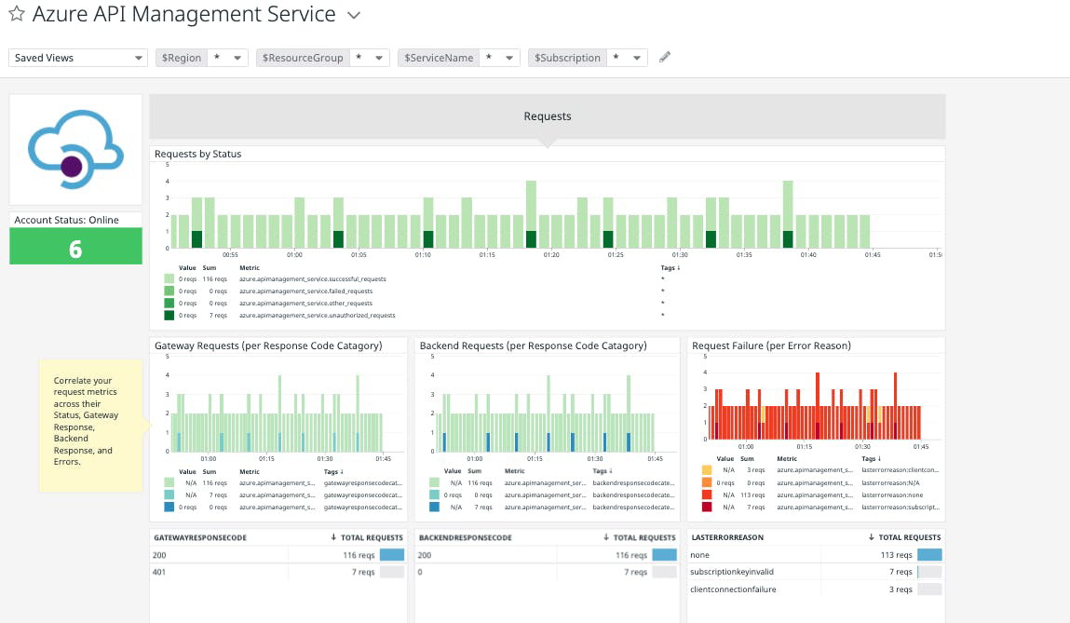
Task: Click light green successful_requests legend swatch
Action: (169, 278)
